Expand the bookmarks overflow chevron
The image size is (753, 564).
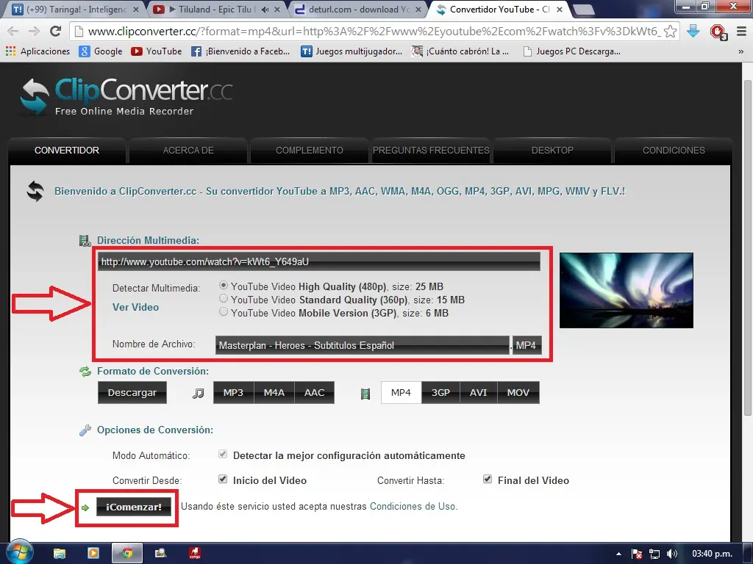741,51
